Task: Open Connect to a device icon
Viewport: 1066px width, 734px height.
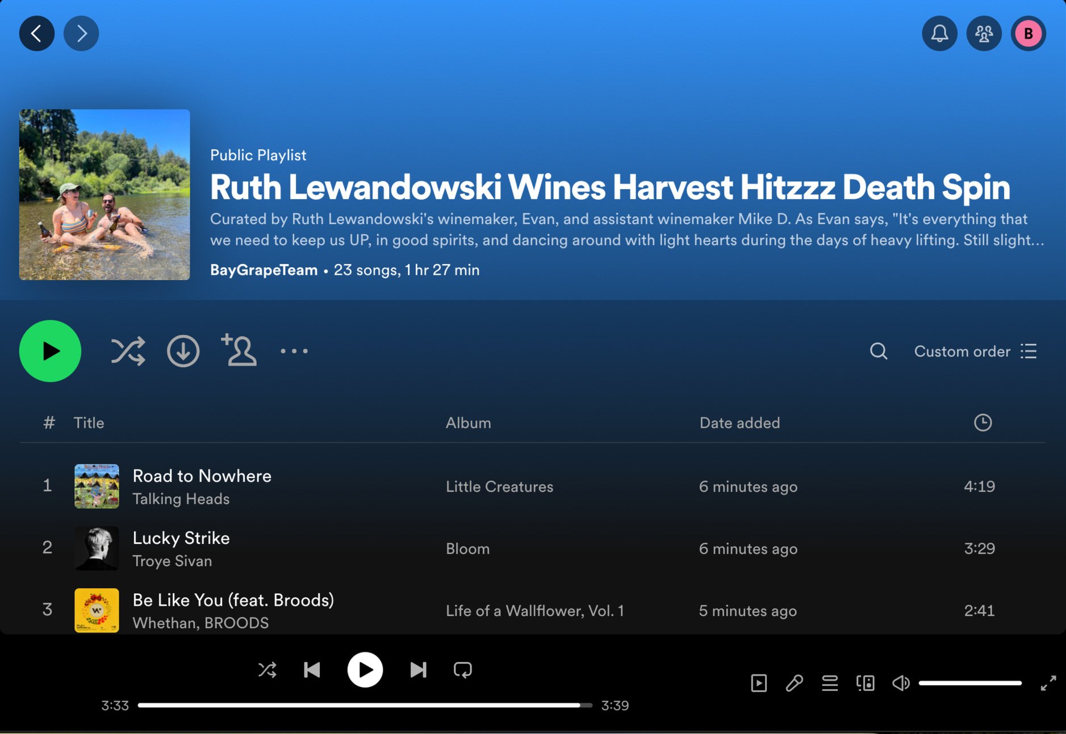Action: pyautogui.click(x=865, y=683)
